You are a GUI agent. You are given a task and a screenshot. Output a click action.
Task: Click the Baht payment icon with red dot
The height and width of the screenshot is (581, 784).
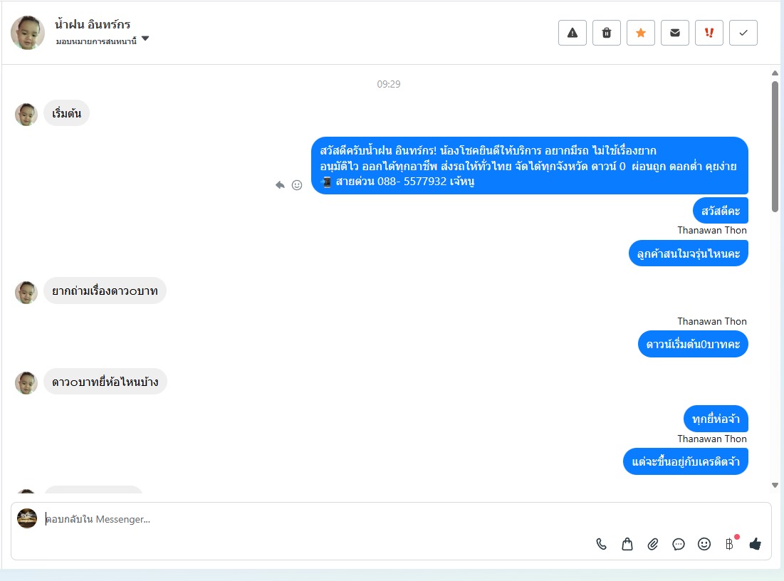point(729,543)
